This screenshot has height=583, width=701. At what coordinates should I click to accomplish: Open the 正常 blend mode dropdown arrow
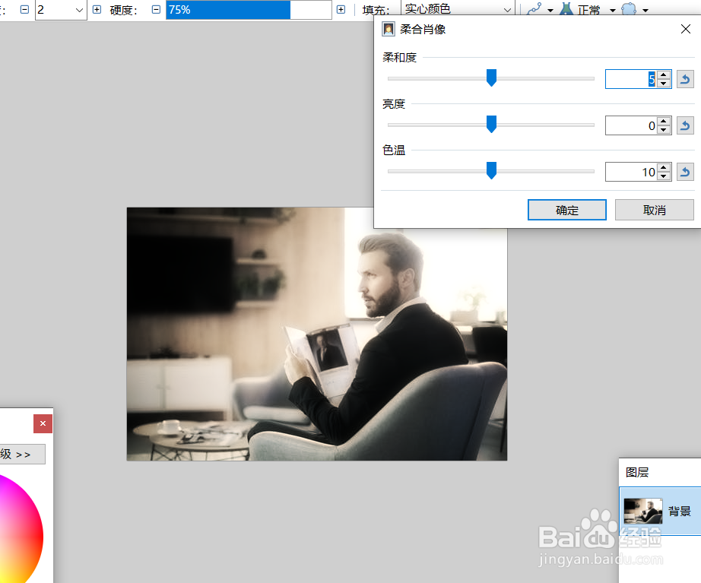[613, 11]
